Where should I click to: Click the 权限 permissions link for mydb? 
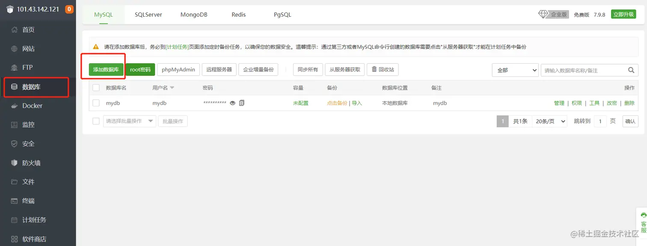coord(577,103)
